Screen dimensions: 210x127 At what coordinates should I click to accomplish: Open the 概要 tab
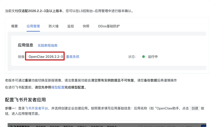click(x=14, y=26)
